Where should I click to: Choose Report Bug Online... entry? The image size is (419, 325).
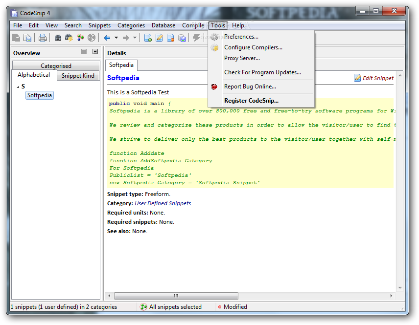[x=261, y=87]
